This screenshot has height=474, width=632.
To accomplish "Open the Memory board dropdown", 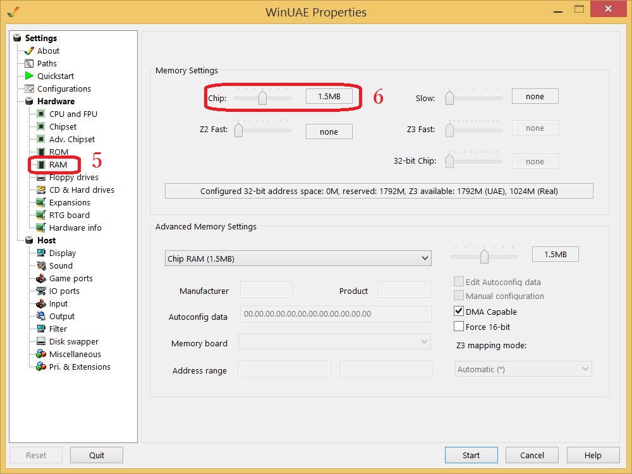I will [334, 342].
